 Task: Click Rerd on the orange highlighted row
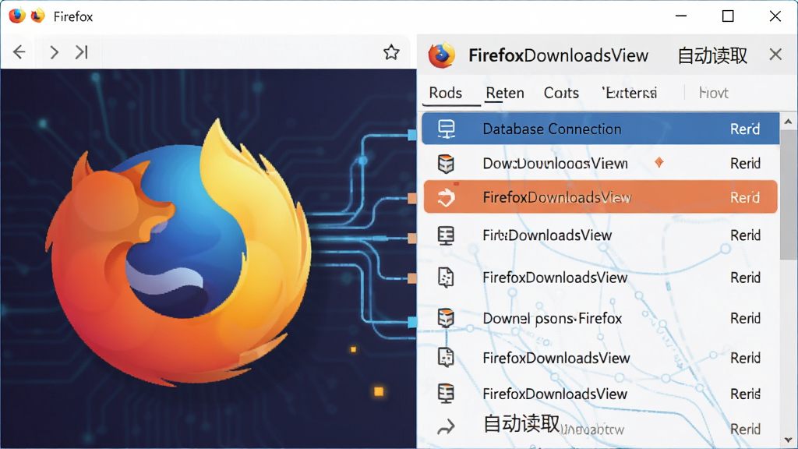(x=745, y=197)
